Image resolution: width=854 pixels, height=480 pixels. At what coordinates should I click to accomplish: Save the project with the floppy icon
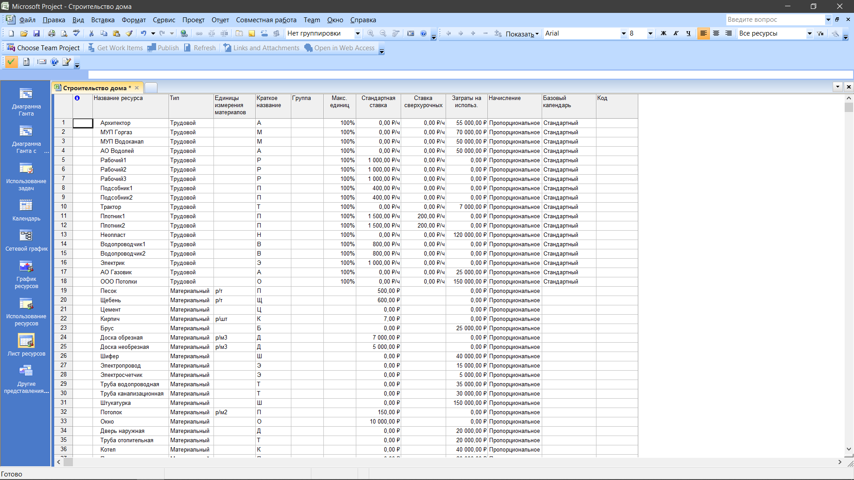36,33
